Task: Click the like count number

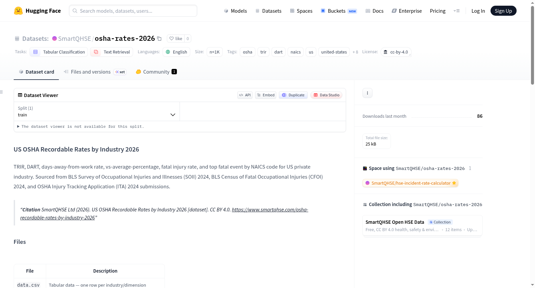Action: coord(188,38)
